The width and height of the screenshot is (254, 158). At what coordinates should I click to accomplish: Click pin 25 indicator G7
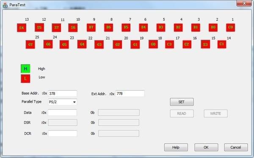(30, 44)
